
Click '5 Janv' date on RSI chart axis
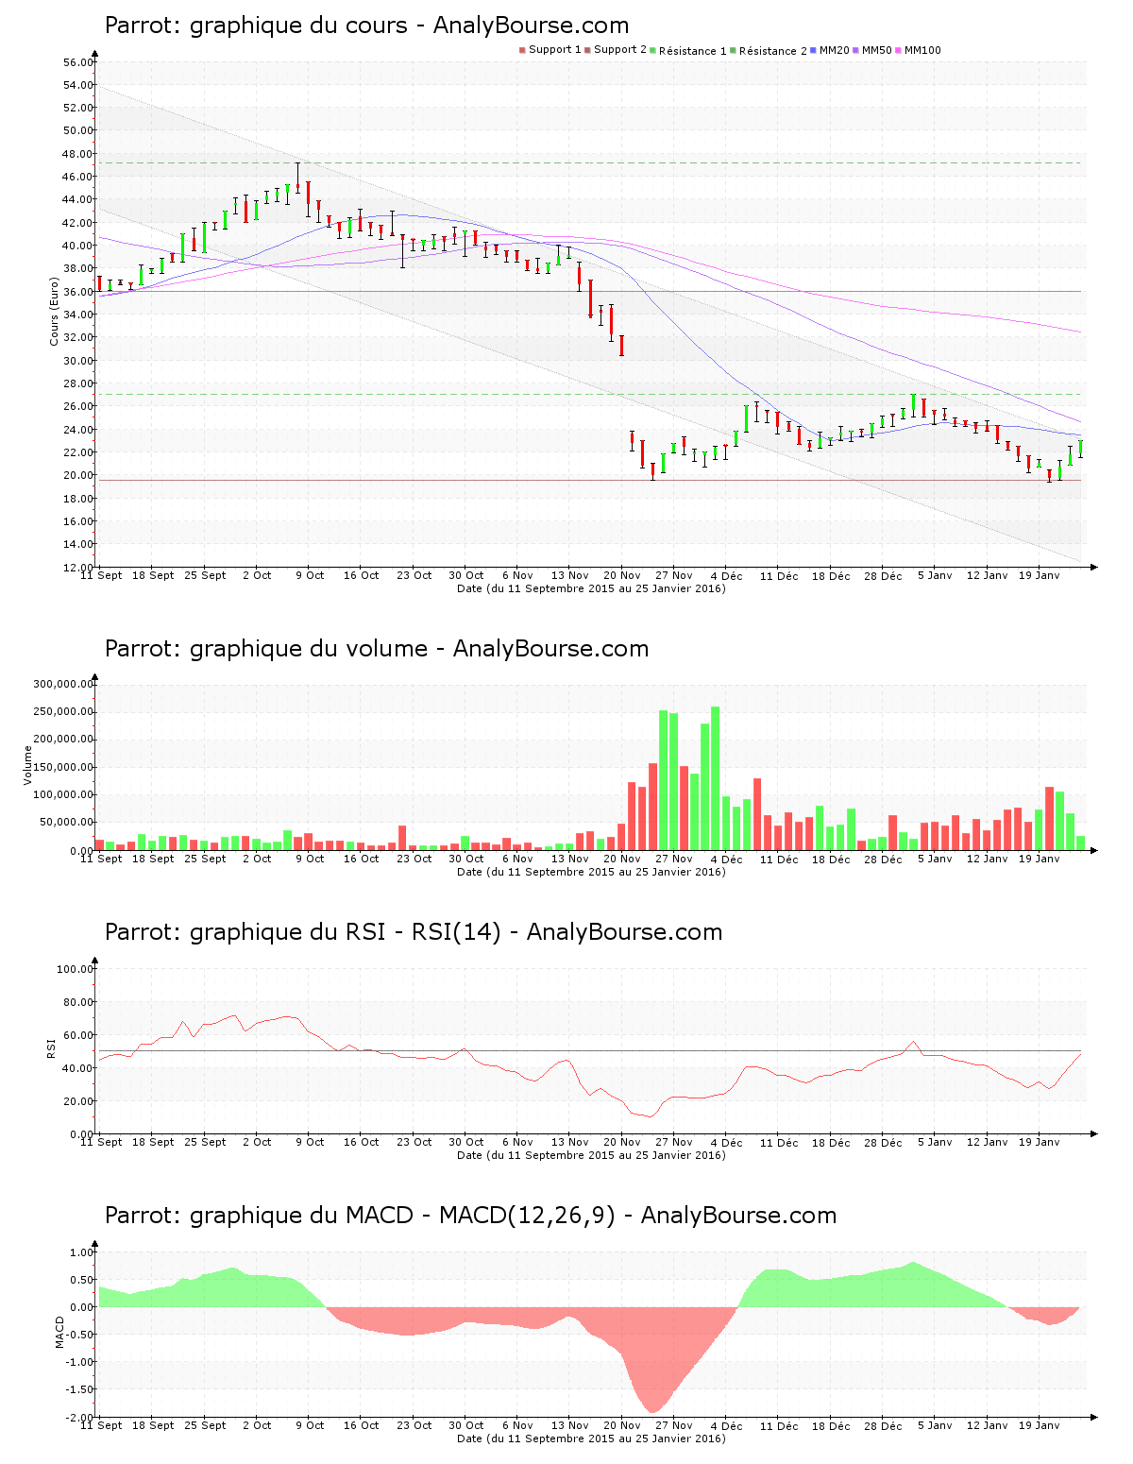coord(935,1142)
